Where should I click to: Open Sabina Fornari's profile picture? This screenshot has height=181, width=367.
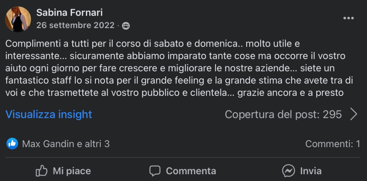18,19
